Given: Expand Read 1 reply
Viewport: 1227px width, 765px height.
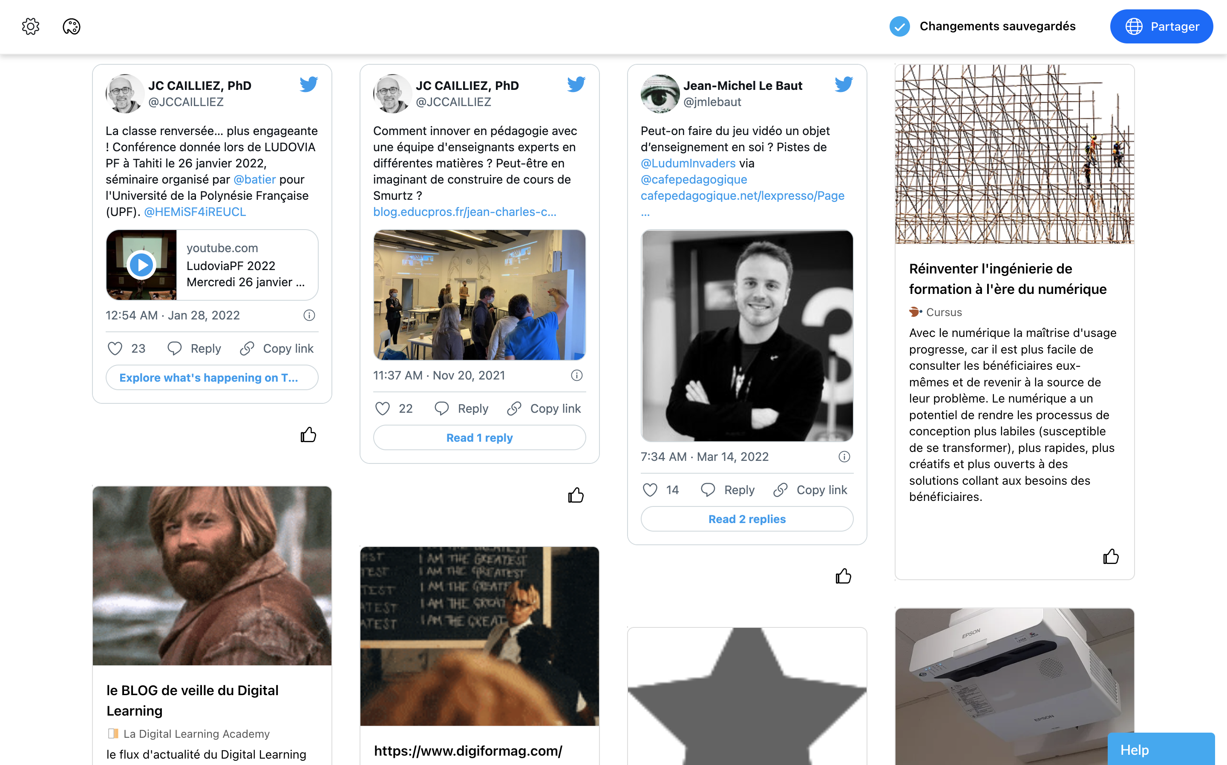Looking at the screenshot, I should pyautogui.click(x=479, y=437).
